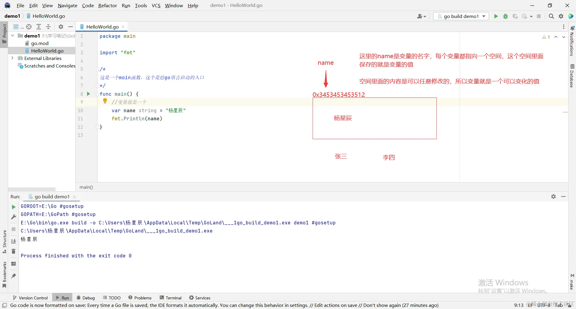The width and height of the screenshot is (576, 309).
Task: Select opened file locate target icon in Project panel
Action: 29,27
